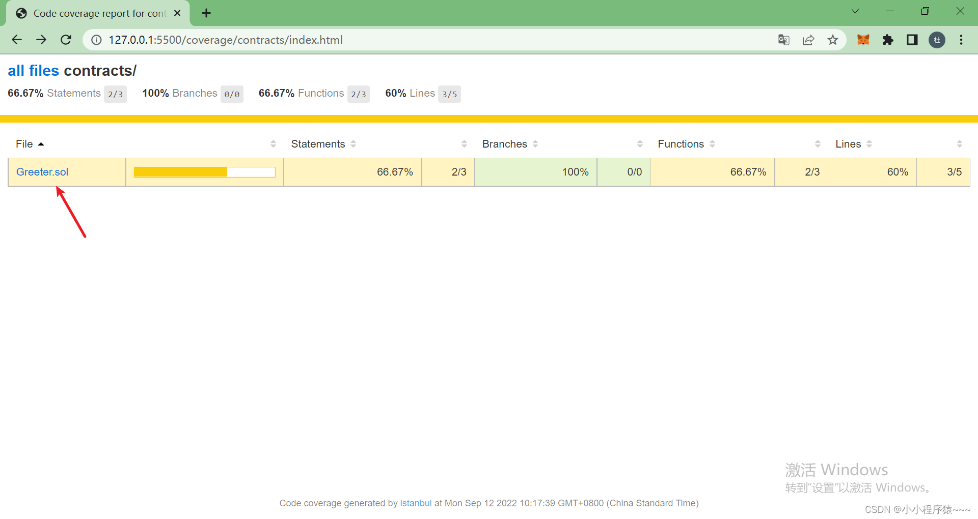Click the 2/3 Statements summary badge
This screenshot has height=519, width=978.
coord(115,94)
